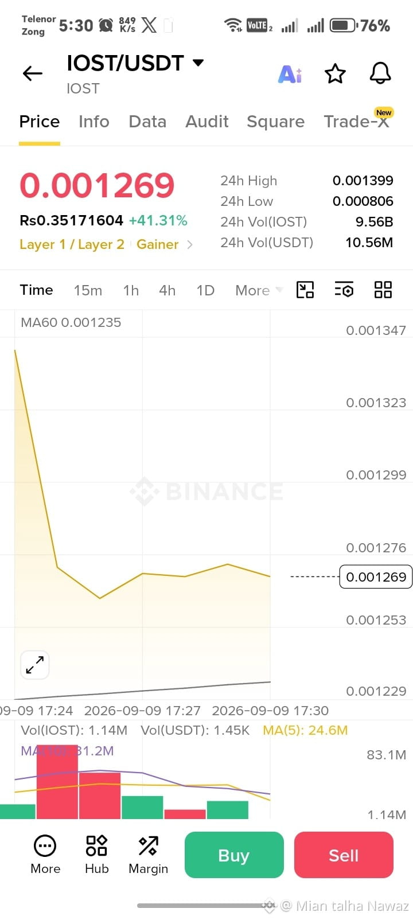Open Layer 1 / Layer 2 Gainer chevron
Screen dimensions: 413x920
pyautogui.click(x=190, y=245)
